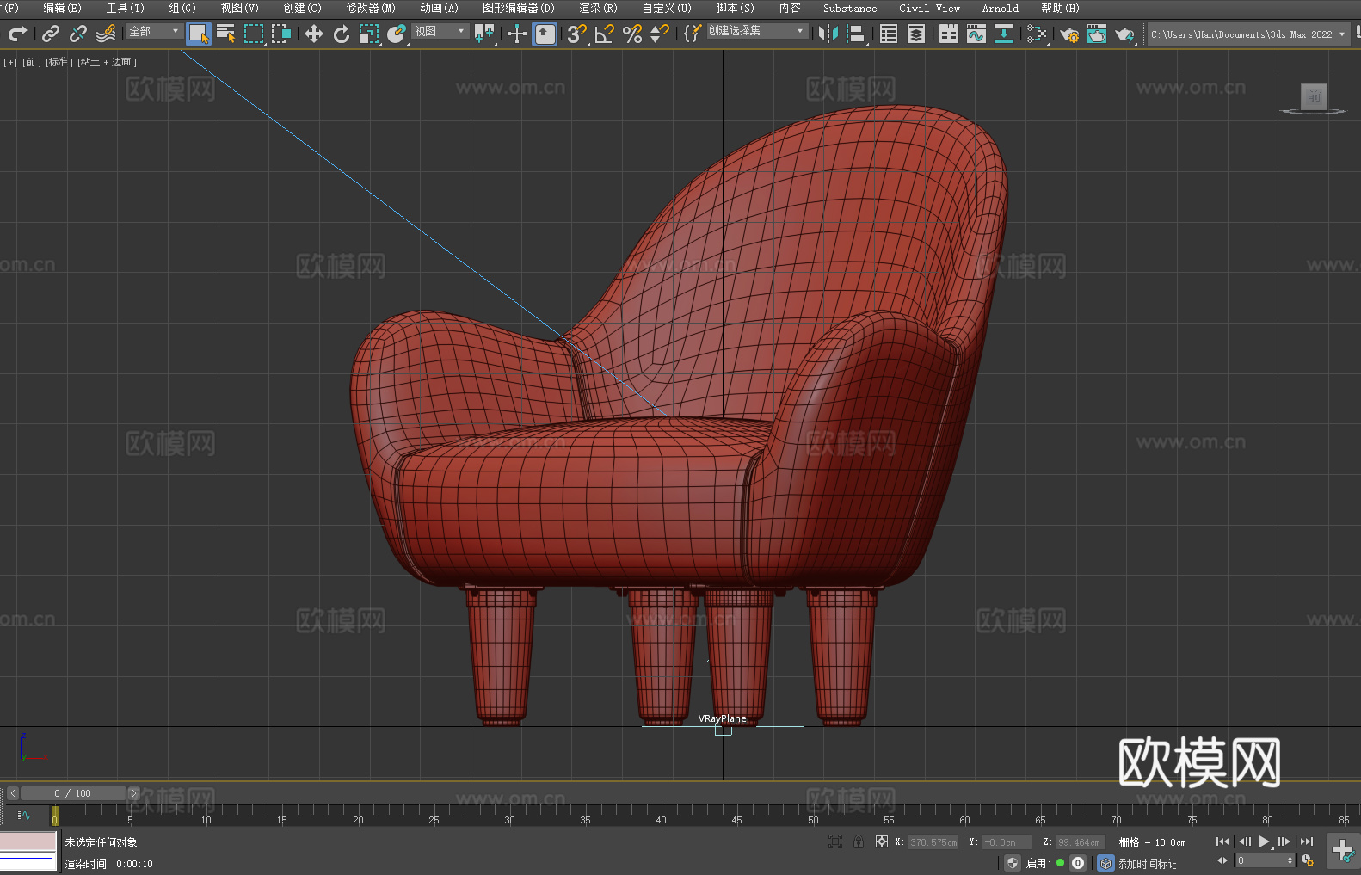Click Use Pivot Point Center icon
The image size is (1361, 875).
[484, 34]
